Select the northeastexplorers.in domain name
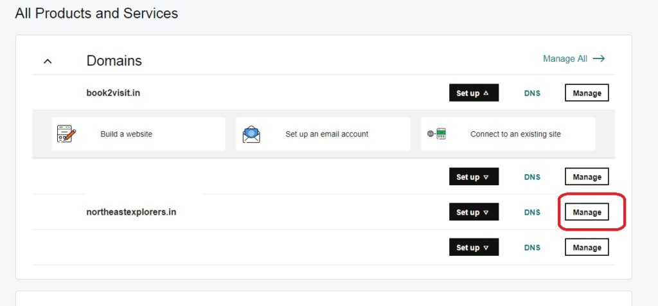This screenshot has width=658, height=306. coord(131,212)
